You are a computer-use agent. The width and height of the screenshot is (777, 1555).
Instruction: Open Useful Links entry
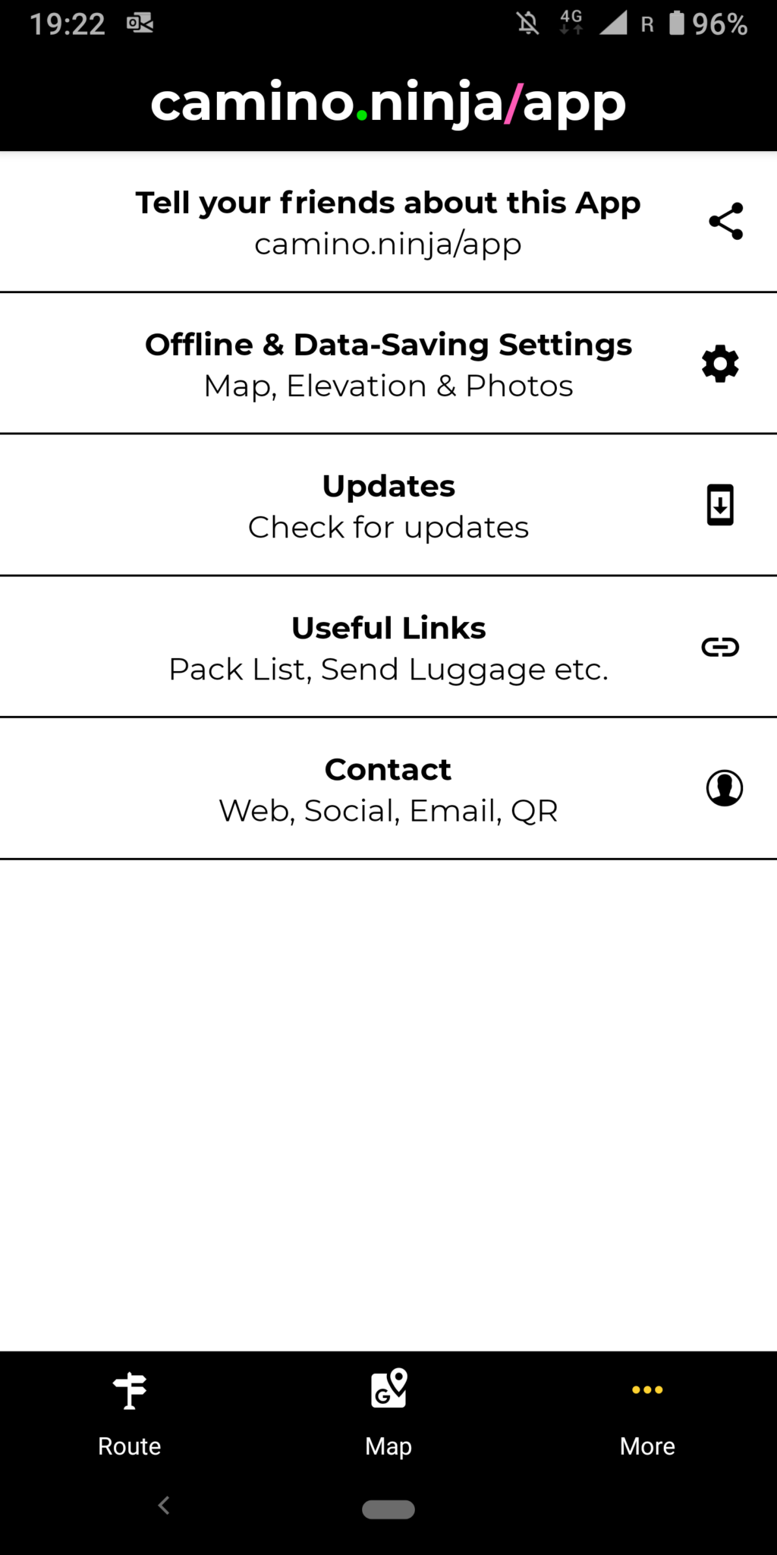click(388, 647)
